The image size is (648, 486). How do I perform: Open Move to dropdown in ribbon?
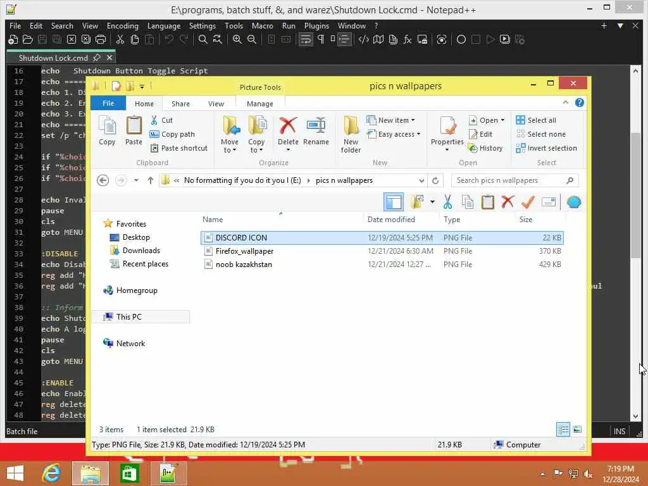(230, 135)
